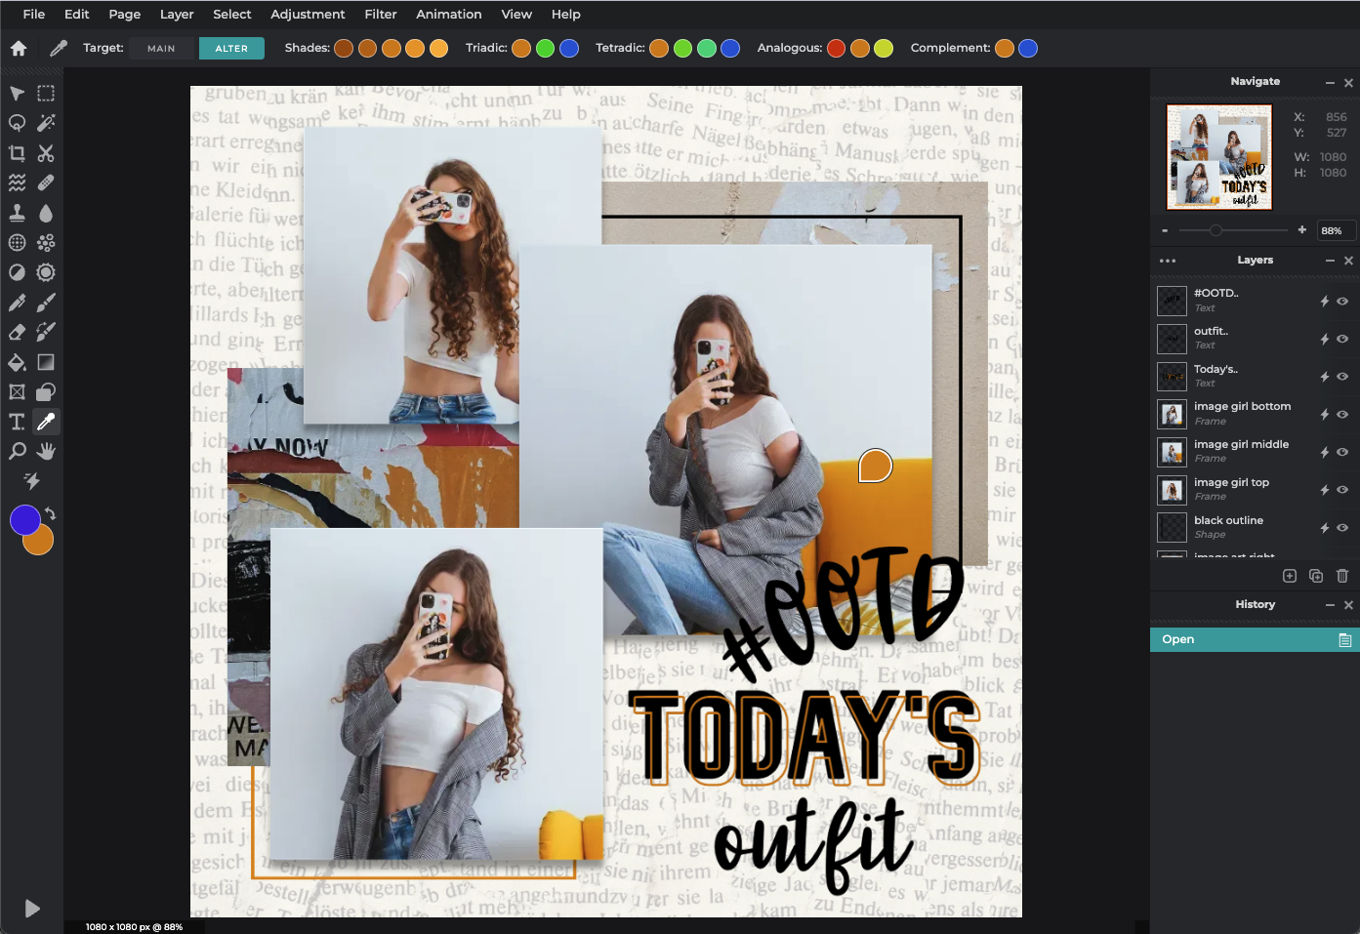The height and width of the screenshot is (934, 1360).
Task: Click the Home icon
Action: (x=19, y=48)
